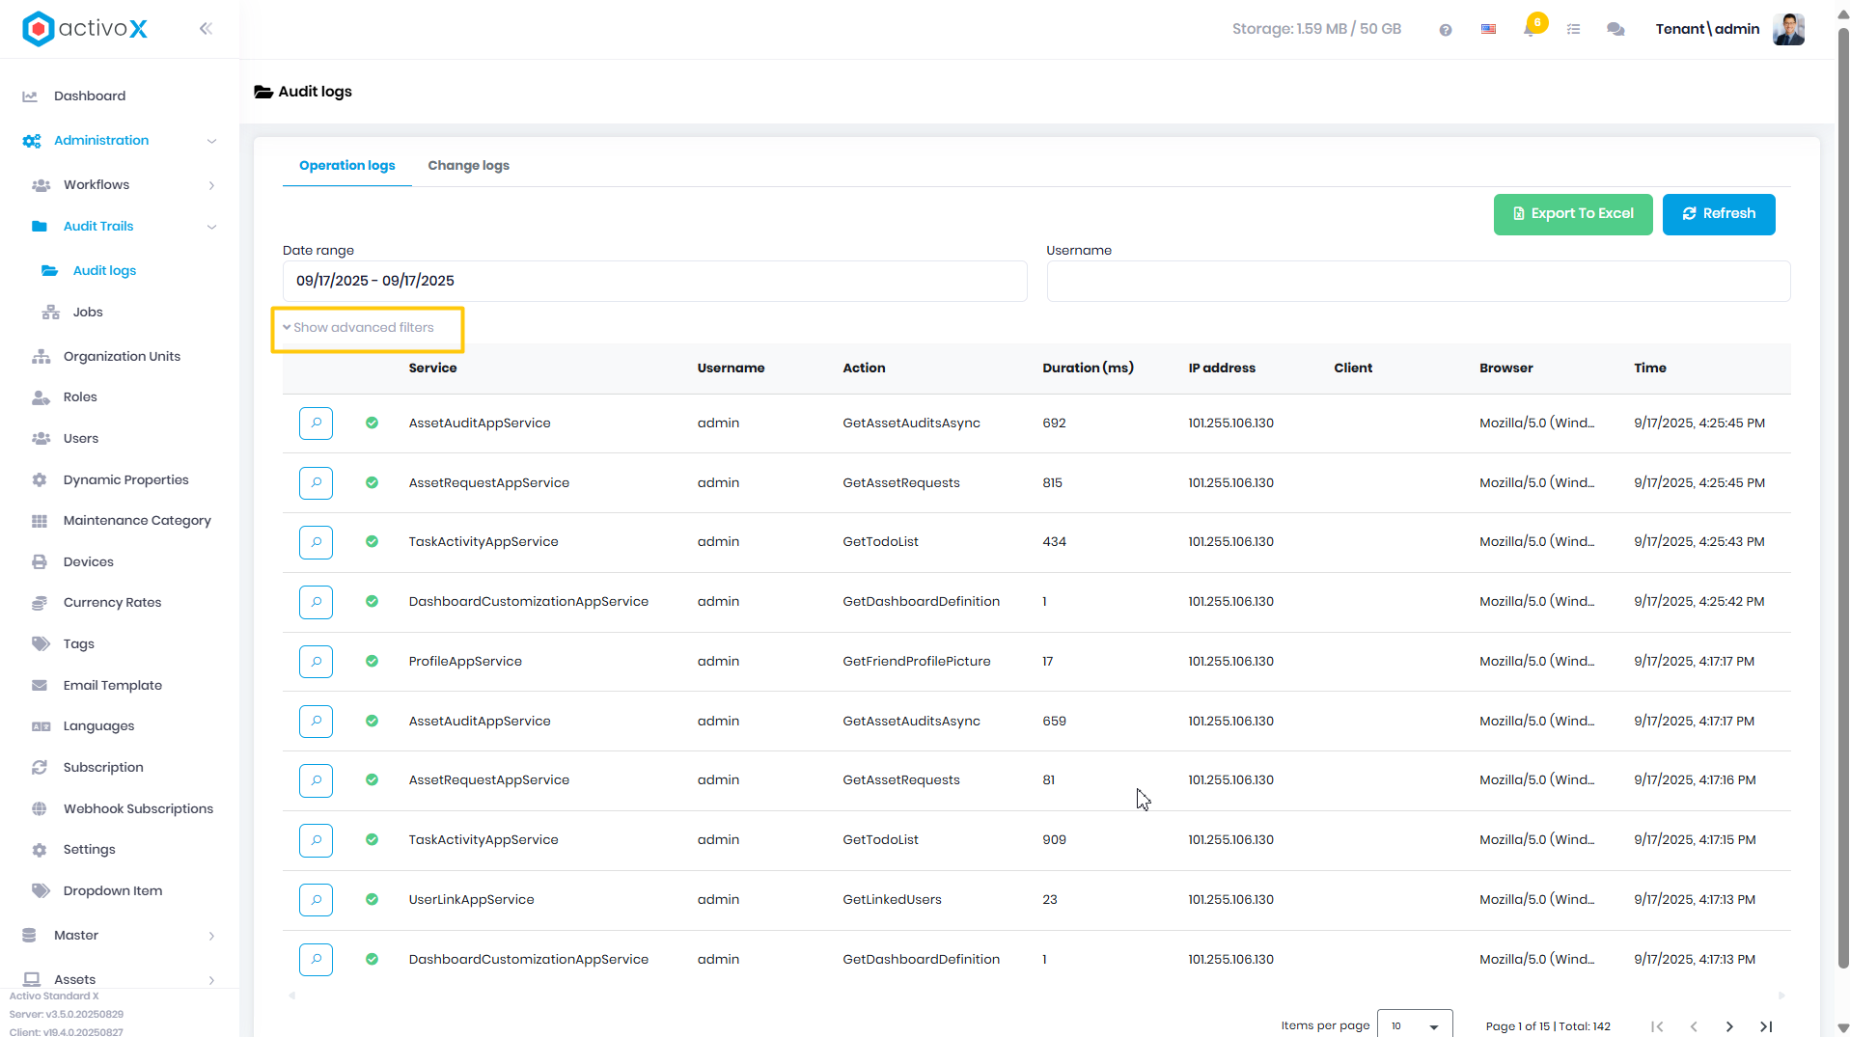Screen dimensions: 1850x1037
Task: Click the Duration (ms) column header
Action: pyautogui.click(x=1088, y=368)
